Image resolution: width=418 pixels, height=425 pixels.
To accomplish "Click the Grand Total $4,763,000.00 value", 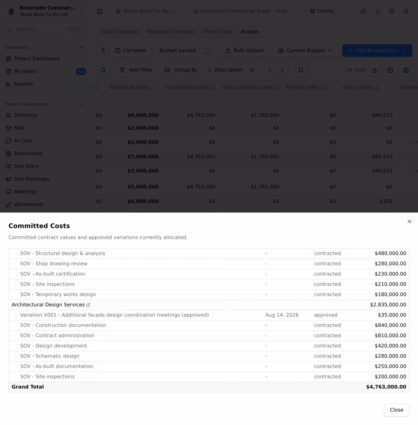I will (x=386, y=387).
